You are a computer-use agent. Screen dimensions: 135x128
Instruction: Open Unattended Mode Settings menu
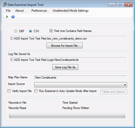click(x=71, y=11)
